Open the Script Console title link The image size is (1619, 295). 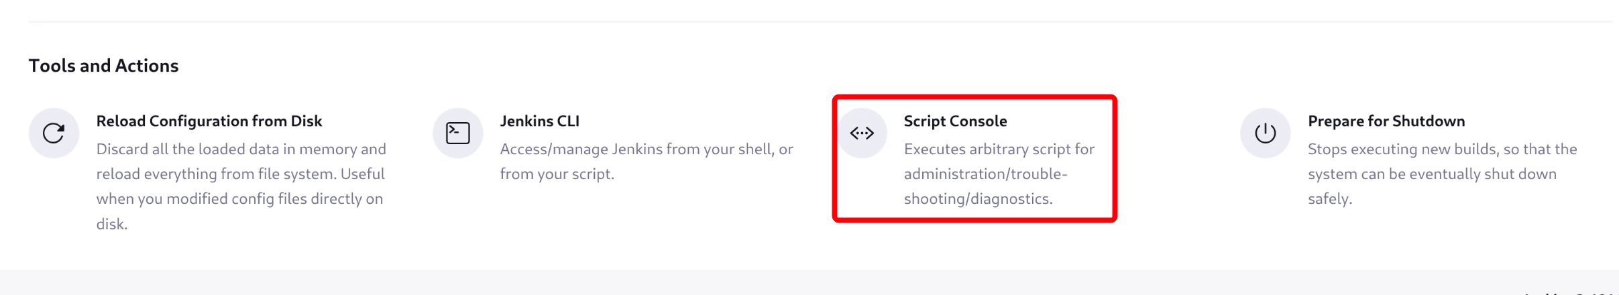pos(955,121)
